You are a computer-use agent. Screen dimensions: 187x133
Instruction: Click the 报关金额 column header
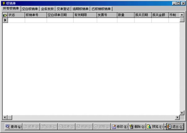coord(160,15)
